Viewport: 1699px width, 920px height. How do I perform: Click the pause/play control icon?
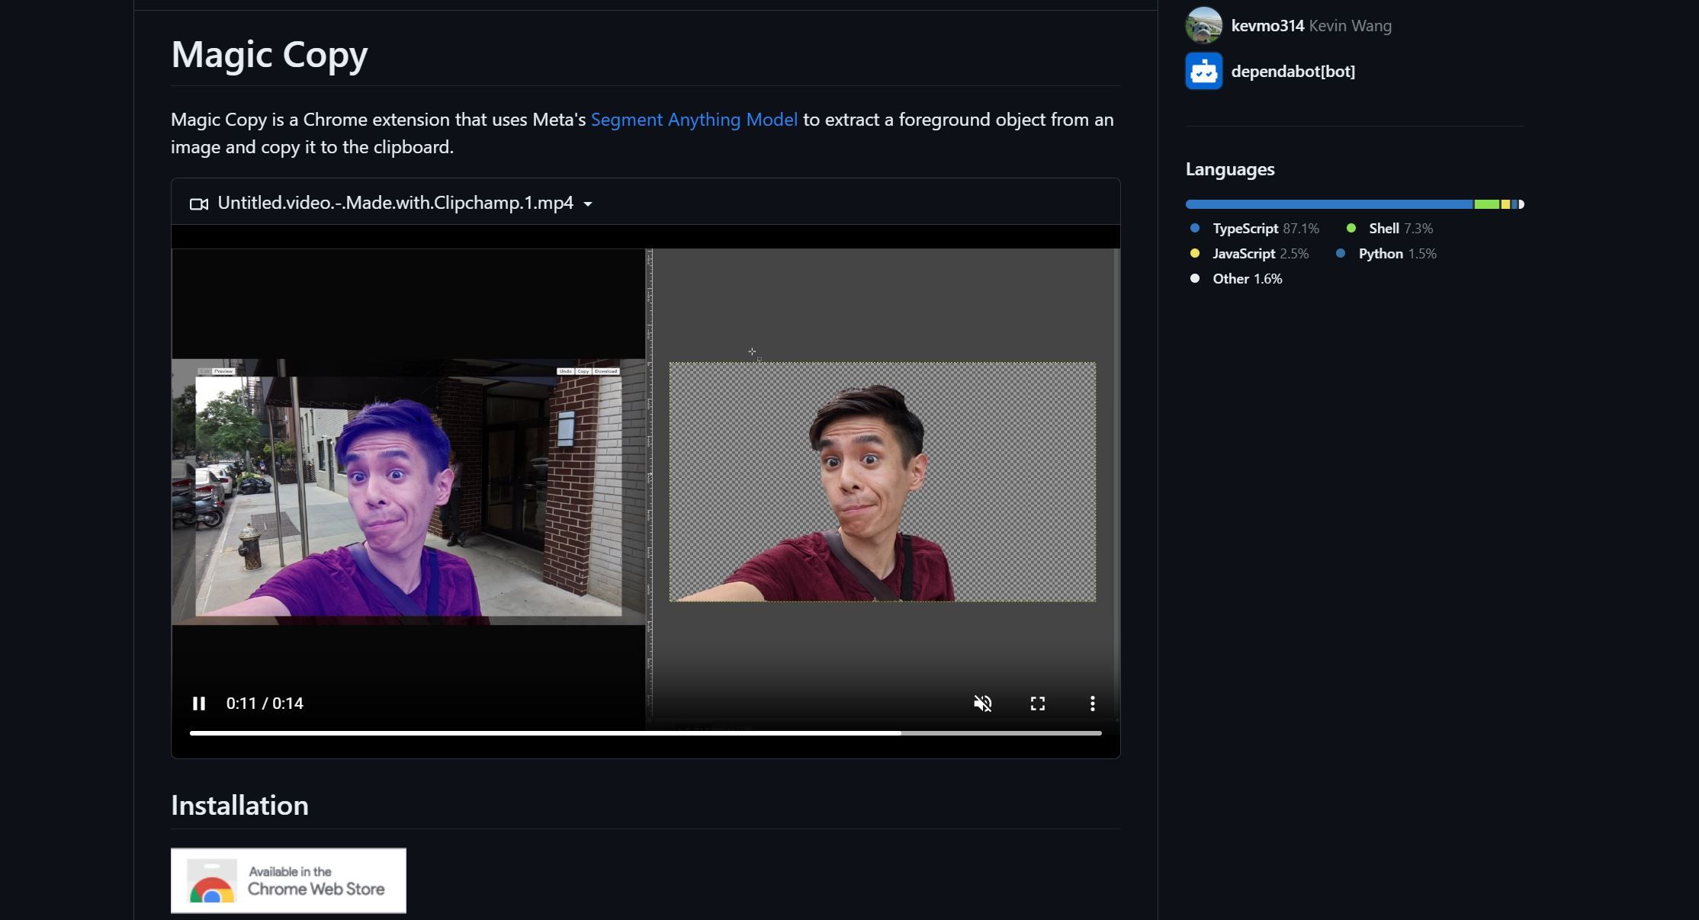pyautogui.click(x=200, y=703)
